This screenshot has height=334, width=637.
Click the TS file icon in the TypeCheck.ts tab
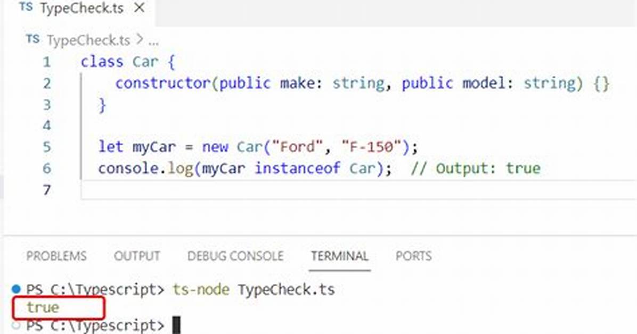tap(26, 7)
